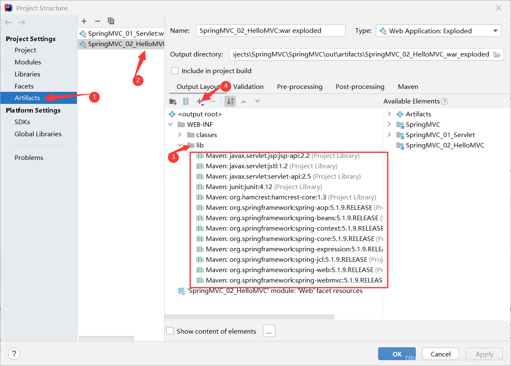511x366 pixels.
Task: Toggle Include in project build checkbox
Action: [x=175, y=71]
